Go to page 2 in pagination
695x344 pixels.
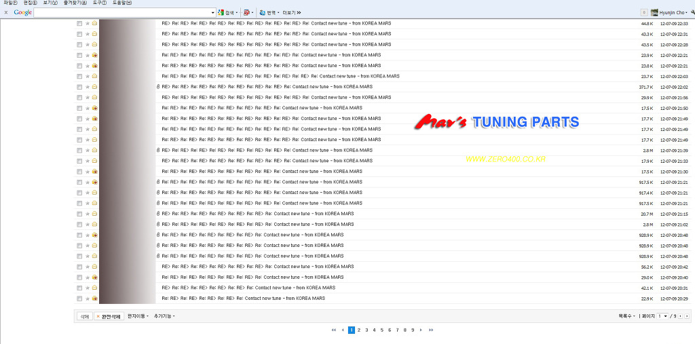click(359, 330)
